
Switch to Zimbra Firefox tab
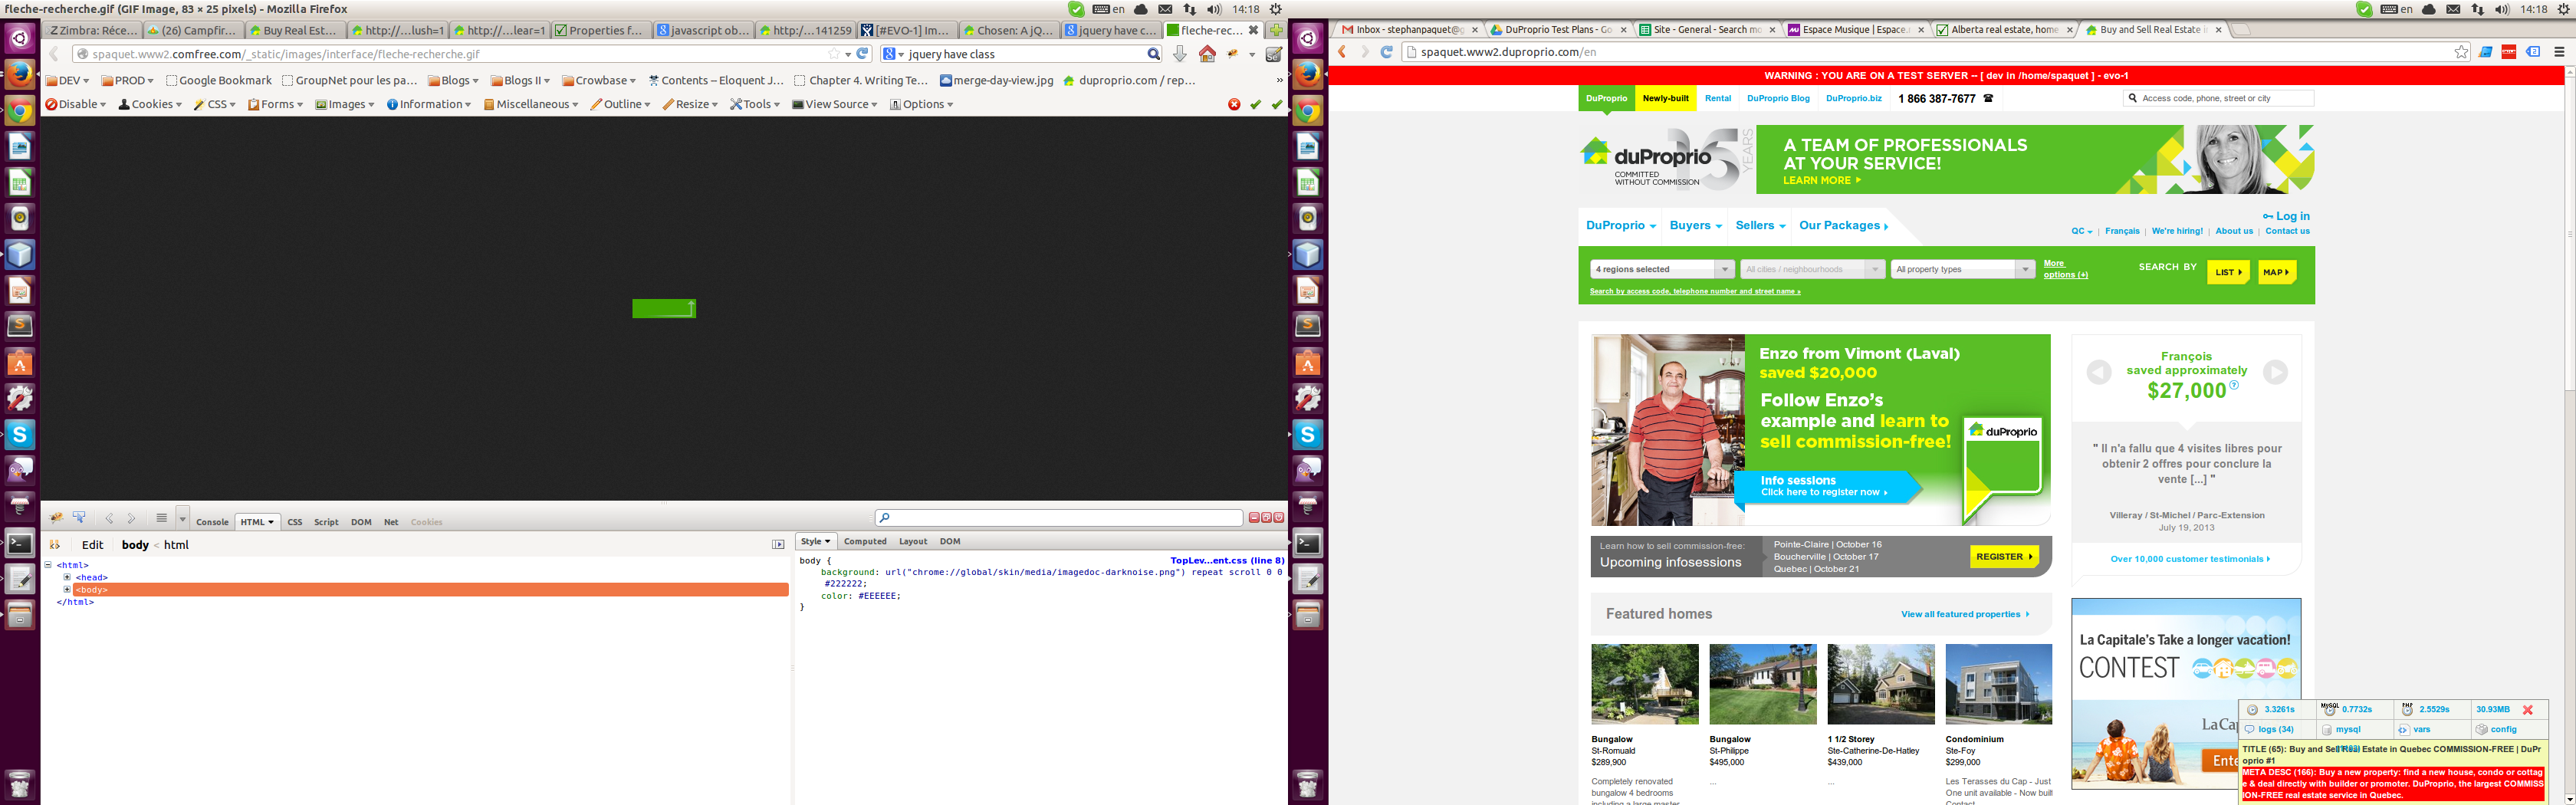pyautogui.click(x=92, y=31)
